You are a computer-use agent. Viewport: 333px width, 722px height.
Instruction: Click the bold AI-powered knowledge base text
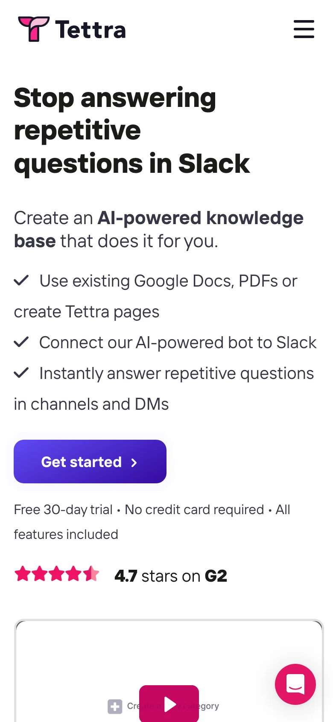click(x=201, y=219)
